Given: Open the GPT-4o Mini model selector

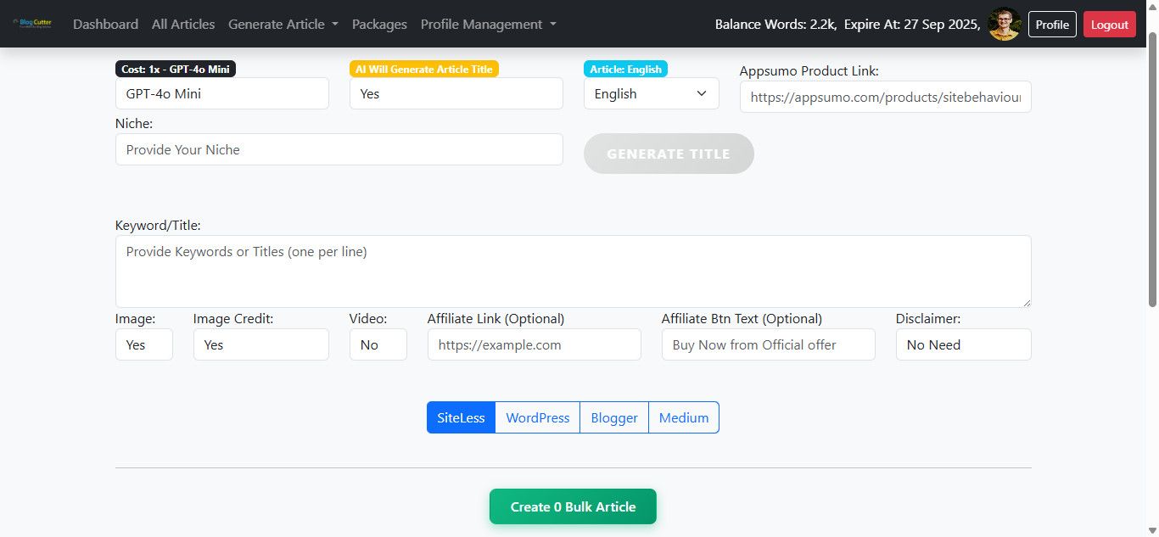Looking at the screenshot, I should point(221,93).
